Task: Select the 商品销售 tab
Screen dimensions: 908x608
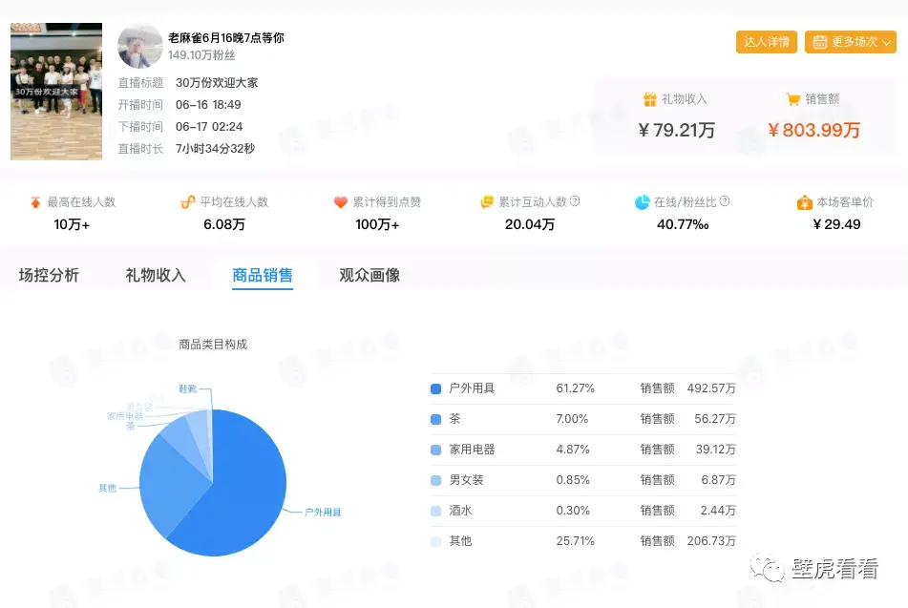Action: (263, 275)
